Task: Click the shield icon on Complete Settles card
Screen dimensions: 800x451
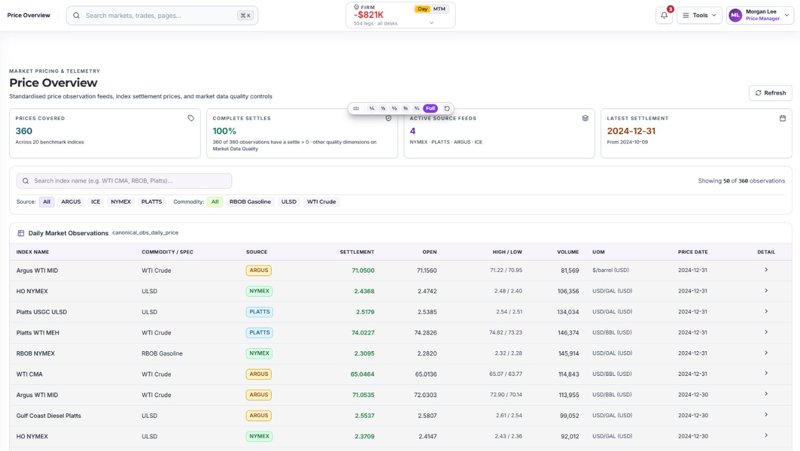Action: click(389, 118)
